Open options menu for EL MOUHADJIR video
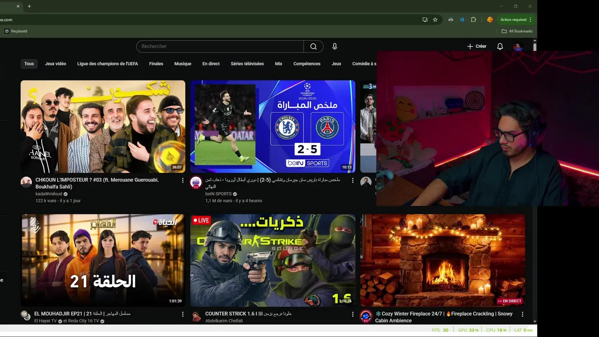 click(x=183, y=314)
